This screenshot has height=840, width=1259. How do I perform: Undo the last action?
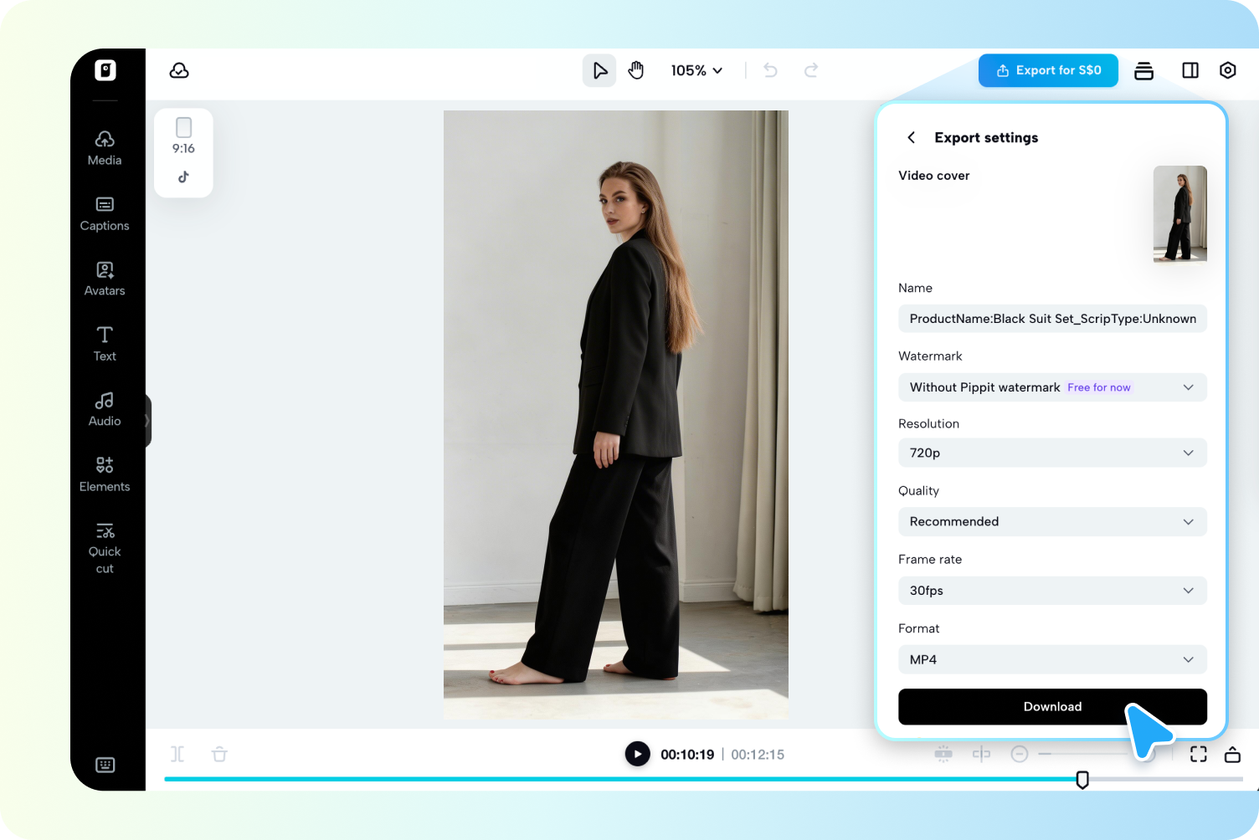[x=771, y=70]
